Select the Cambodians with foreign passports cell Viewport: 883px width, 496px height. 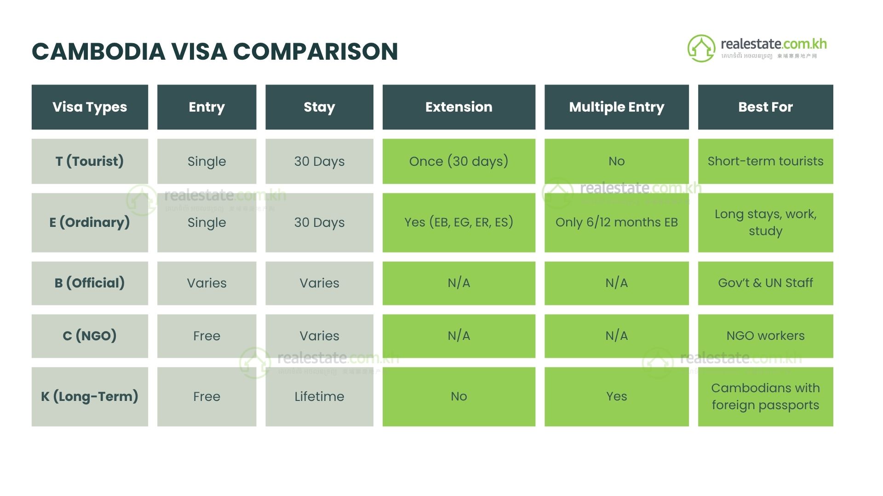tap(766, 396)
